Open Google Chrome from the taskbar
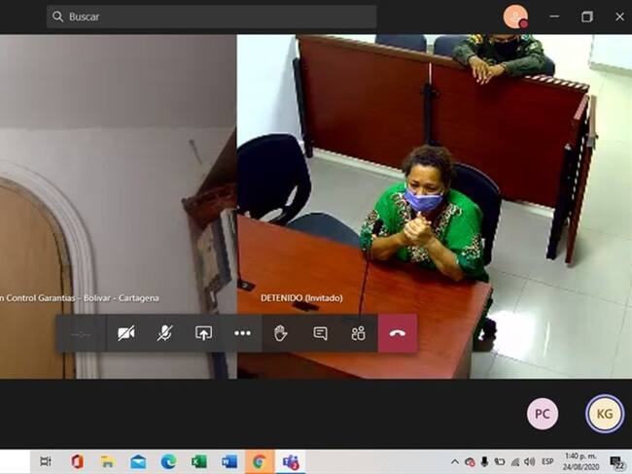Screen dimensions: 632x474 pyautogui.click(x=259, y=461)
